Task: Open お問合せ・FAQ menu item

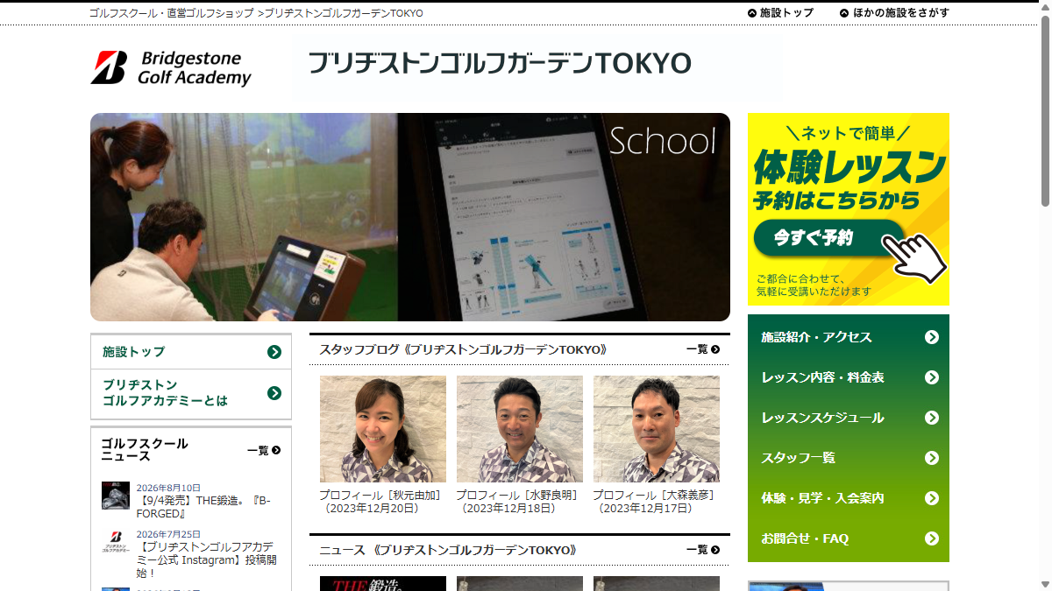Action: pyautogui.click(x=849, y=538)
